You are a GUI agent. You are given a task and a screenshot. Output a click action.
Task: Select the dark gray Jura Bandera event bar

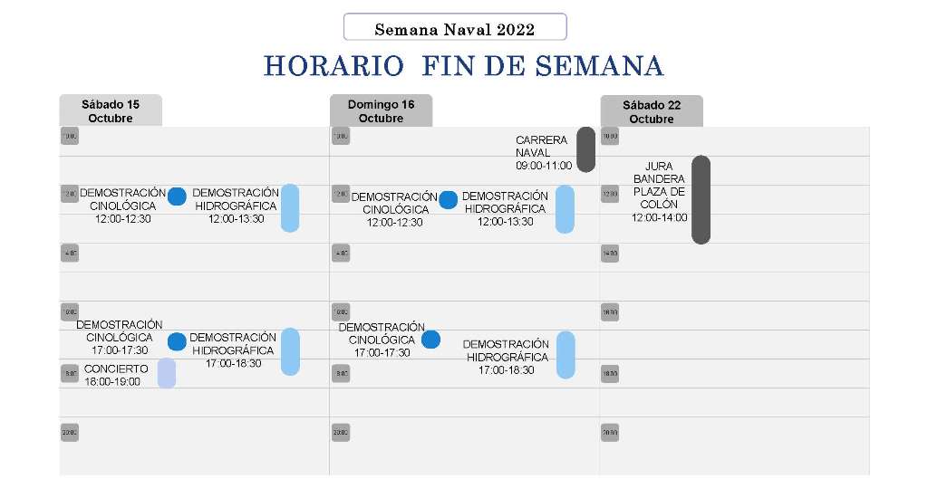[x=701, y=199]
